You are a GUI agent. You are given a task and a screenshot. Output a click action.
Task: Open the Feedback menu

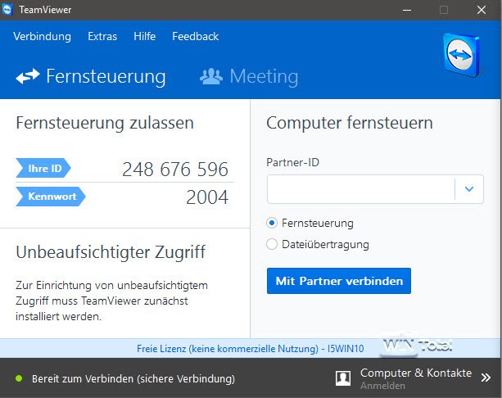click(195, 36)
